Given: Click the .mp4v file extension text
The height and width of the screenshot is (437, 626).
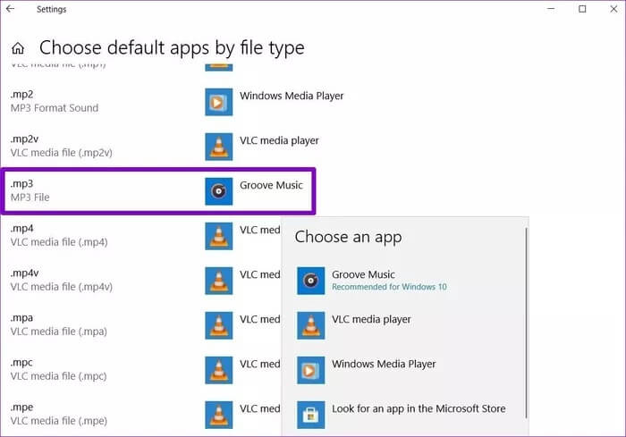Looking at the screenshot, I should pyautogui.click(x=24, y=273).
